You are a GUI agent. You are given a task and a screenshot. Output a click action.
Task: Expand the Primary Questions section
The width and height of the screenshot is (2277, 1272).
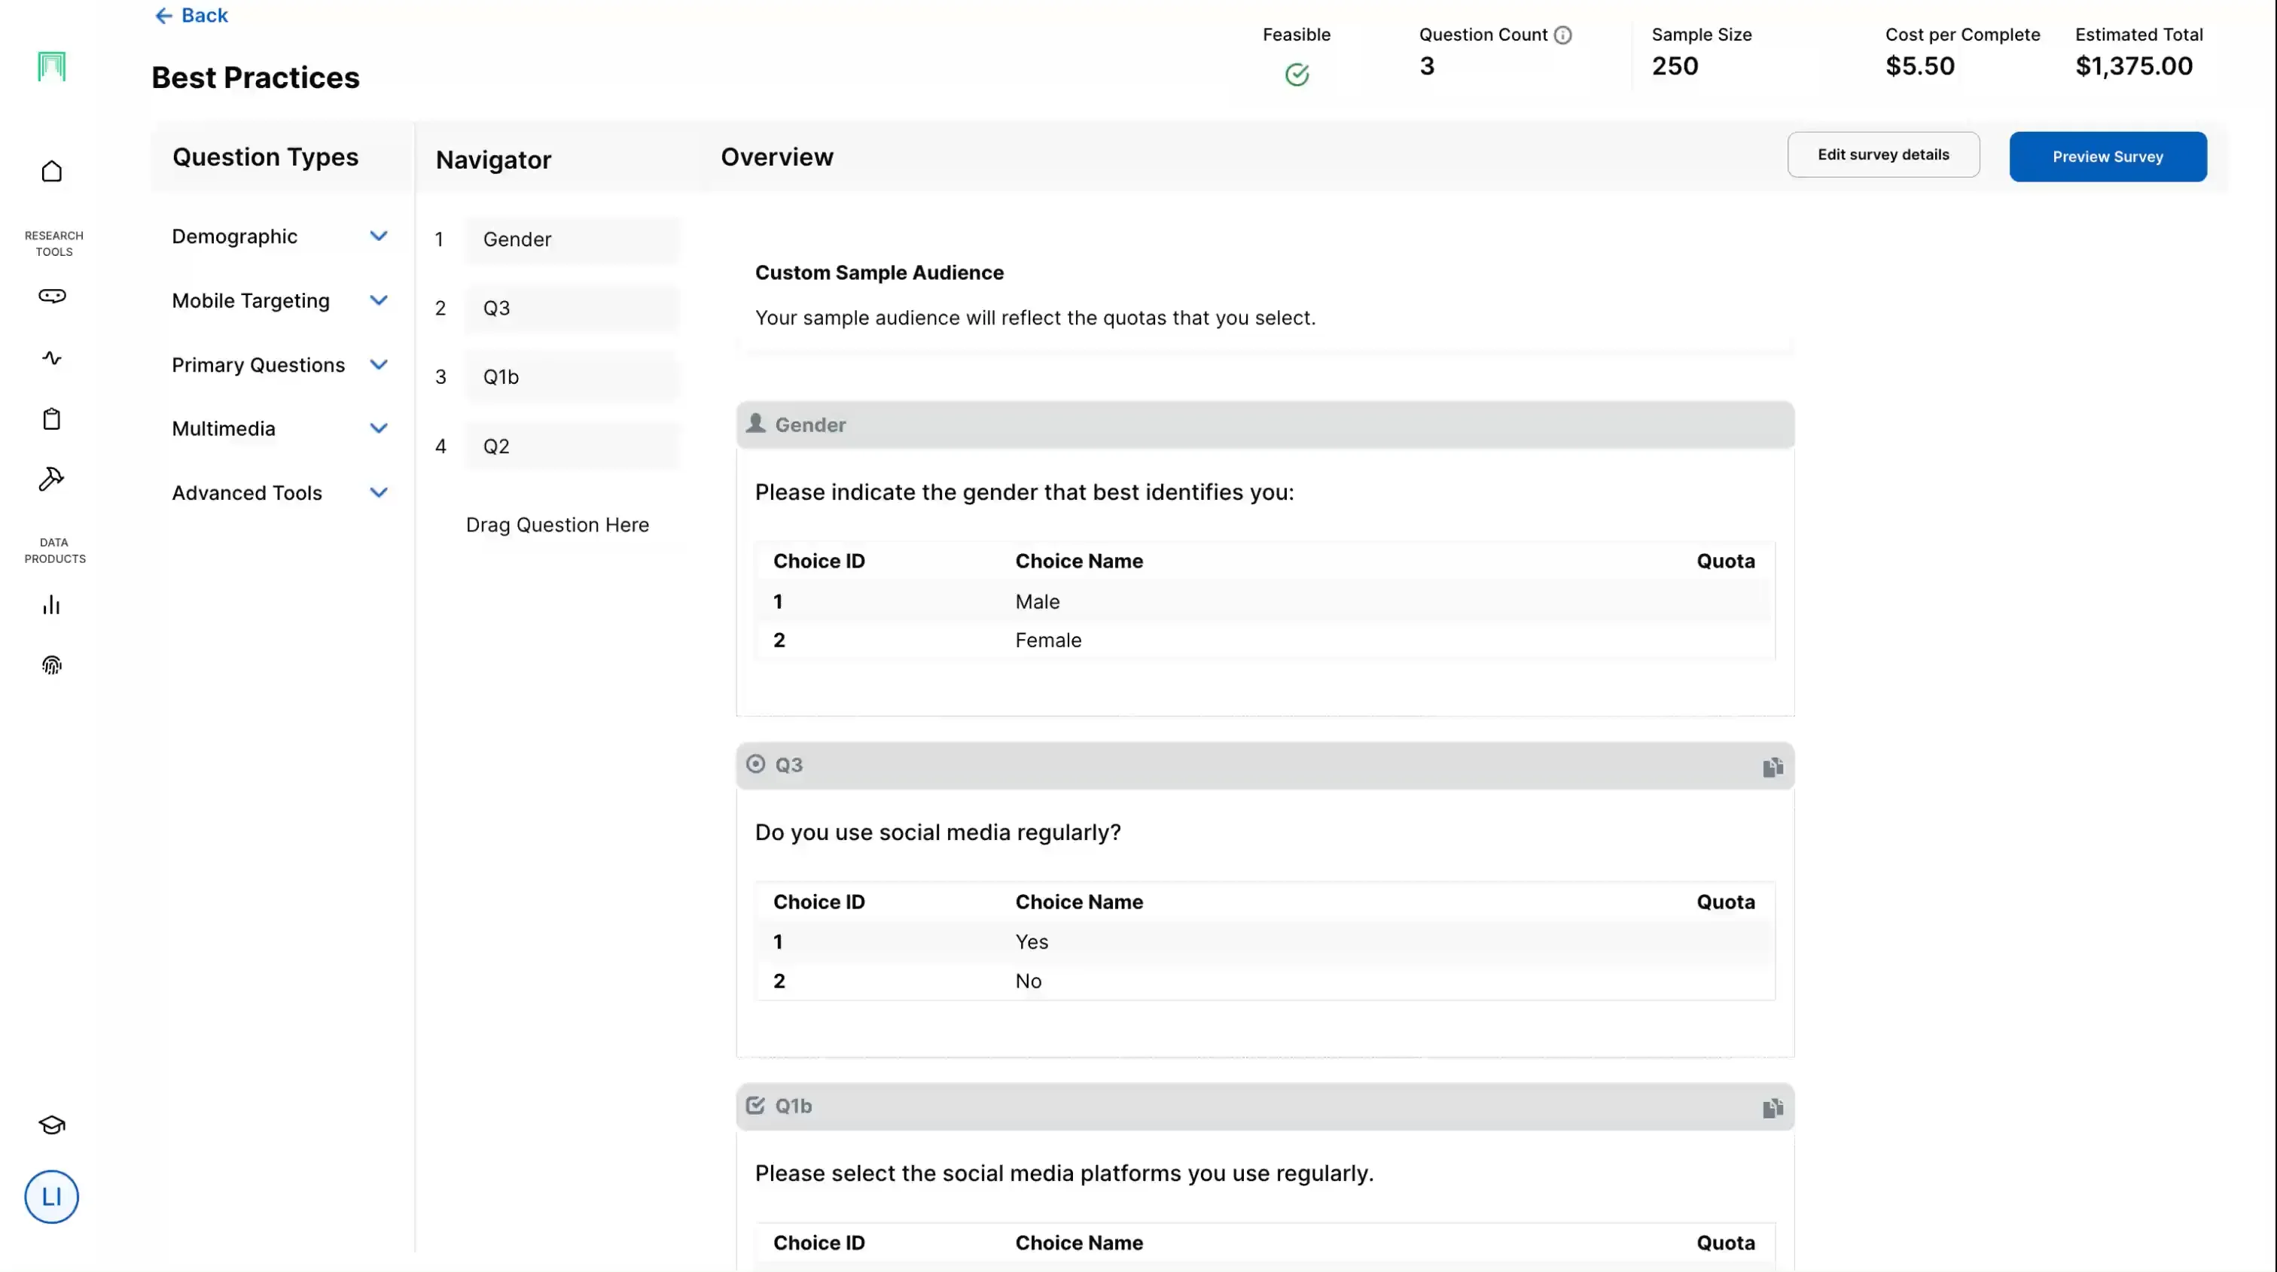[x=280, y=365]
